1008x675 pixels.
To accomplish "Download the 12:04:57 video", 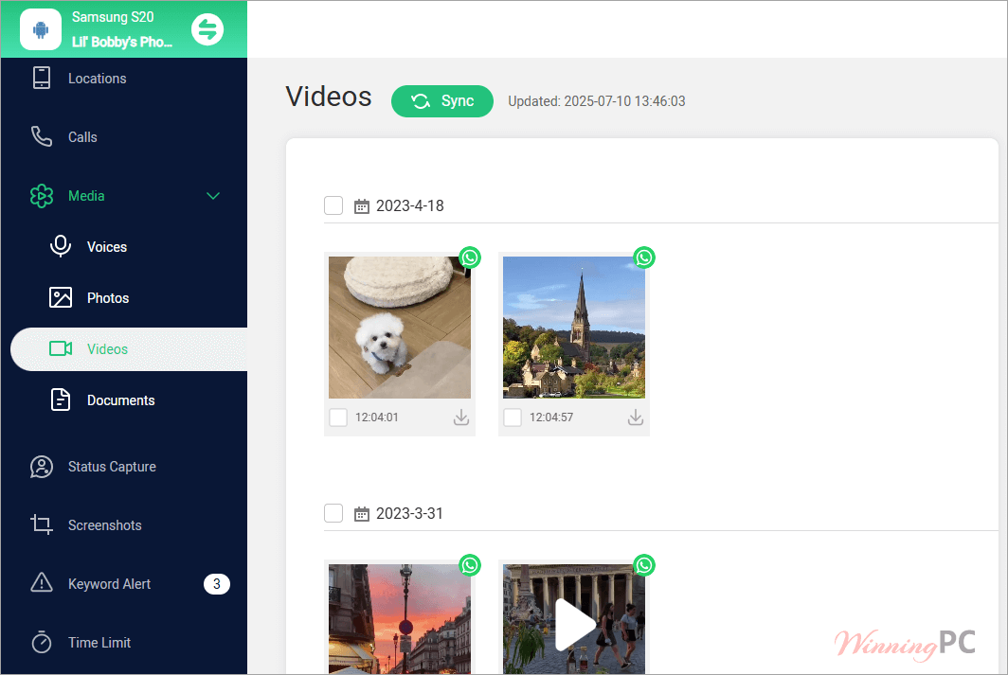I will pos(635,417).
